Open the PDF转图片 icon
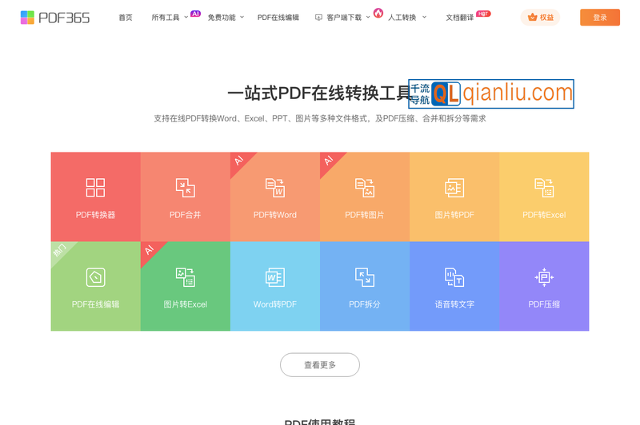640x425 pixels. [365, 188]
